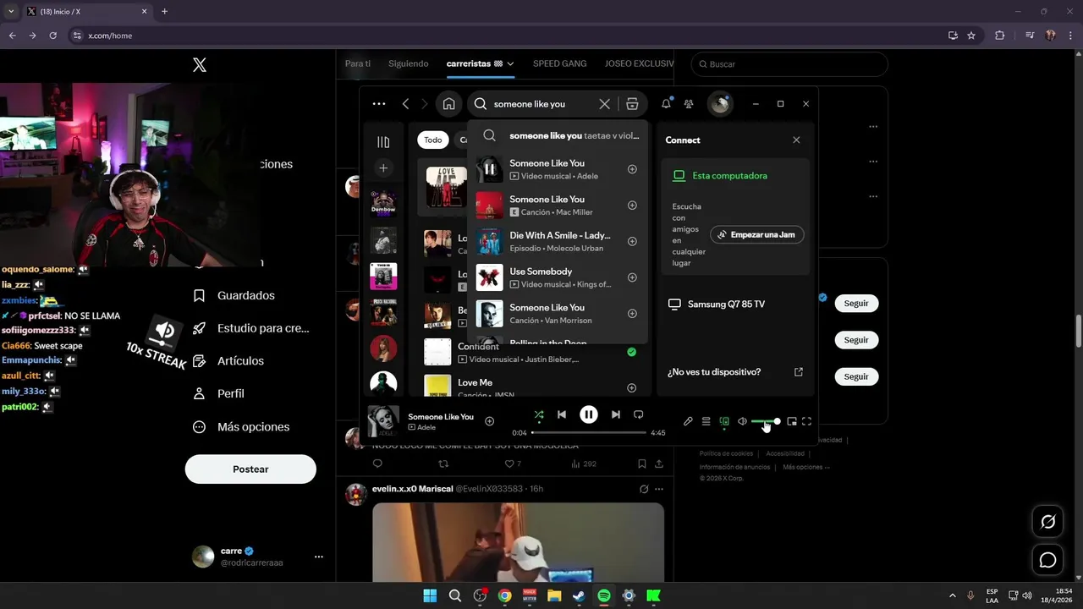The width and height of the screenshot is (1083, 609).
Task: Open Spotify friend activity icon
Action: tap(689, 104)
